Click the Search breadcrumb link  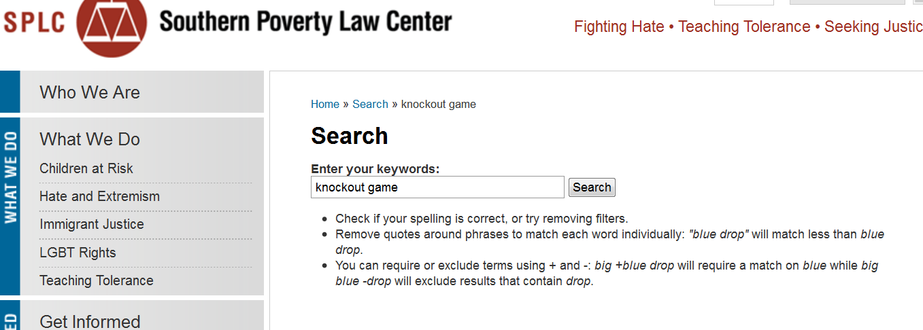[x=370, y=104]
